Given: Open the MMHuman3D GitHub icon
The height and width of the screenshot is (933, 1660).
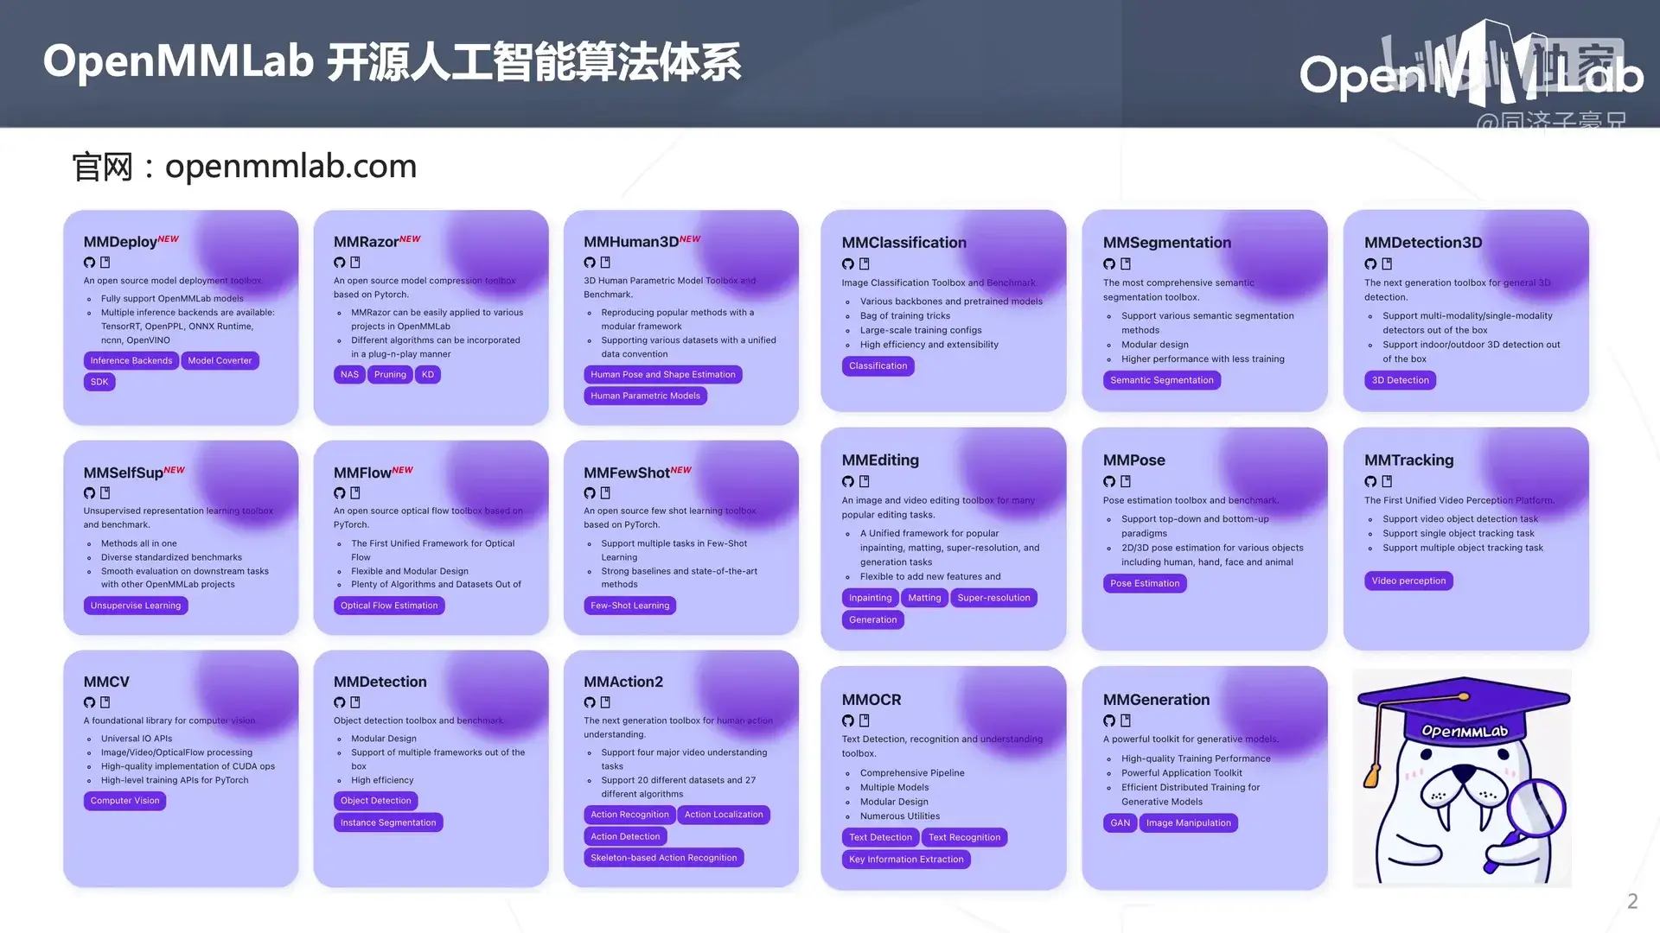Looking at the screenshot, I should pyautogui.click(x=590, y=263).
